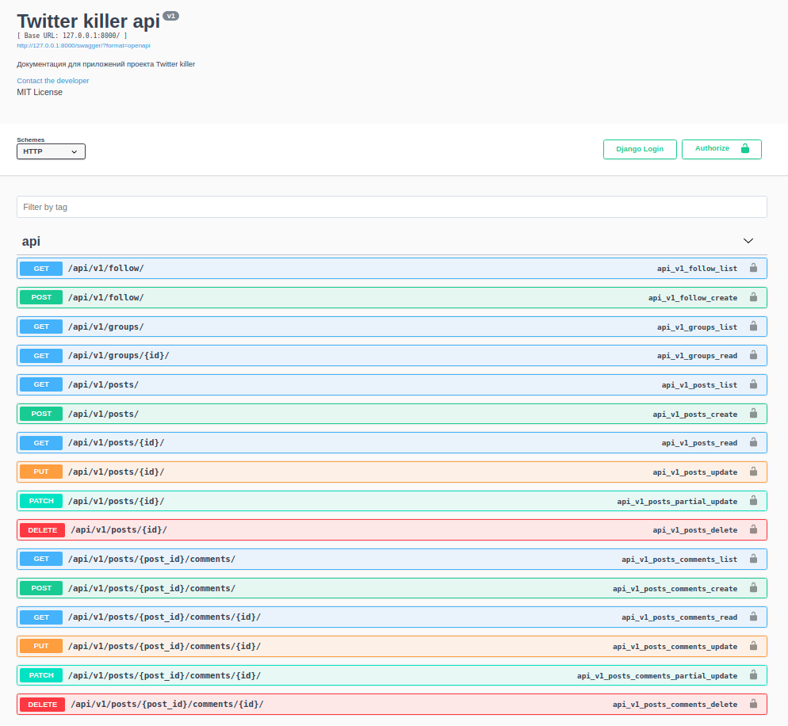Click the lock icon on PATCH /api/v1/posts/{id}/
The height and width of the screenshot is (726, 788).
(753, 501)
